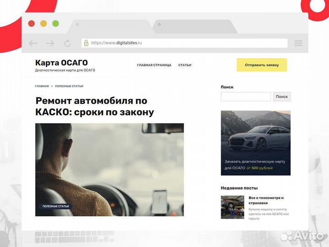This screenshot has width=329, height=247.
Task: Click the digitalsites.ru address bar
Action: tap(185, 43)
